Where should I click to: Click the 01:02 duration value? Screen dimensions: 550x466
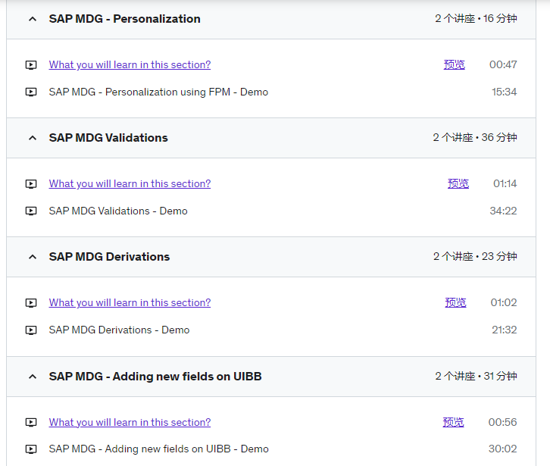click(x=504, y=302)
